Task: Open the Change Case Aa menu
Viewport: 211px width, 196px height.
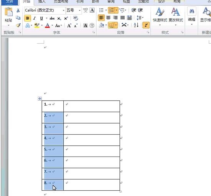Action: (x=59, y=25)
